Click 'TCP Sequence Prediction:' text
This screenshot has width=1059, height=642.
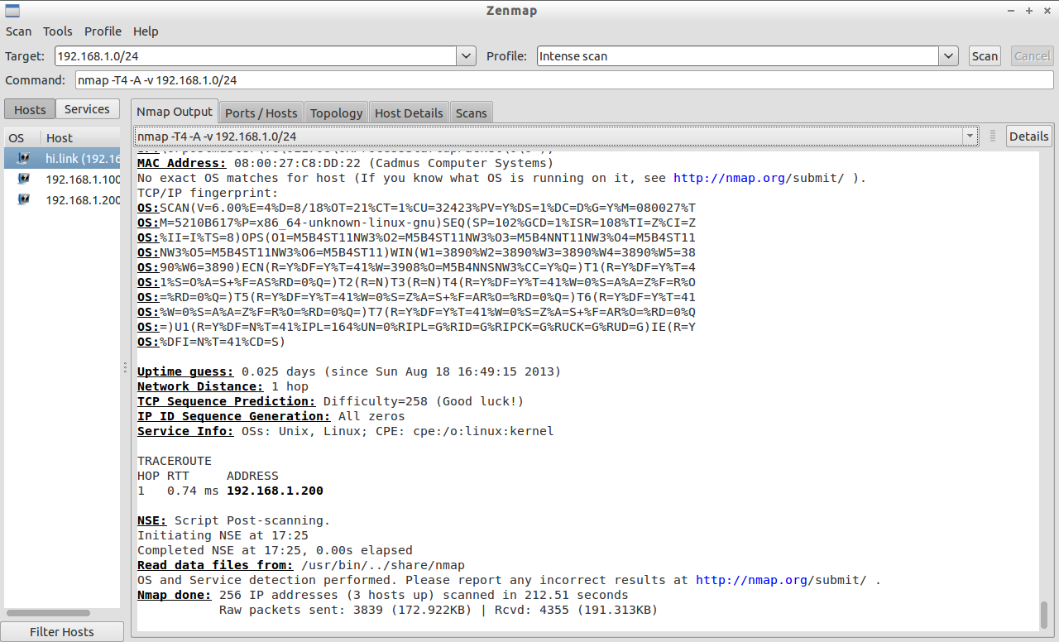[227, 401]
